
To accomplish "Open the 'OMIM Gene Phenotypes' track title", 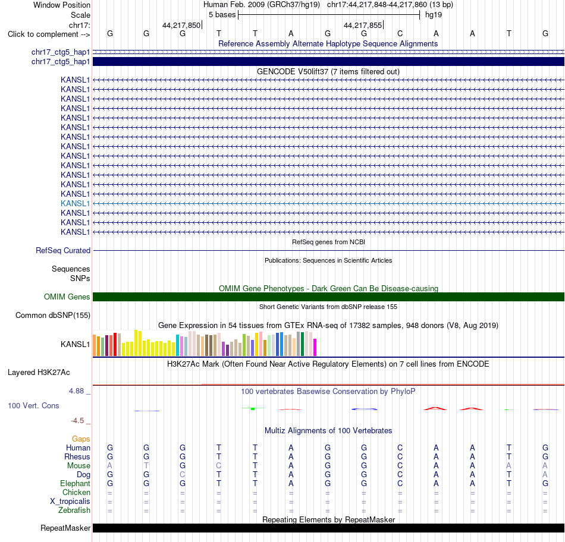I will pyautogui.click(x=328, y=288).
